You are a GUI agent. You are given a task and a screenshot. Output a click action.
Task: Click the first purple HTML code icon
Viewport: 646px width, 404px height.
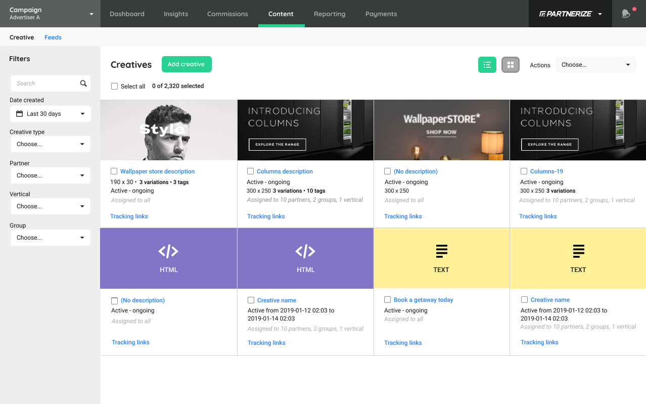pyautogui.click(x=168, y=251)
